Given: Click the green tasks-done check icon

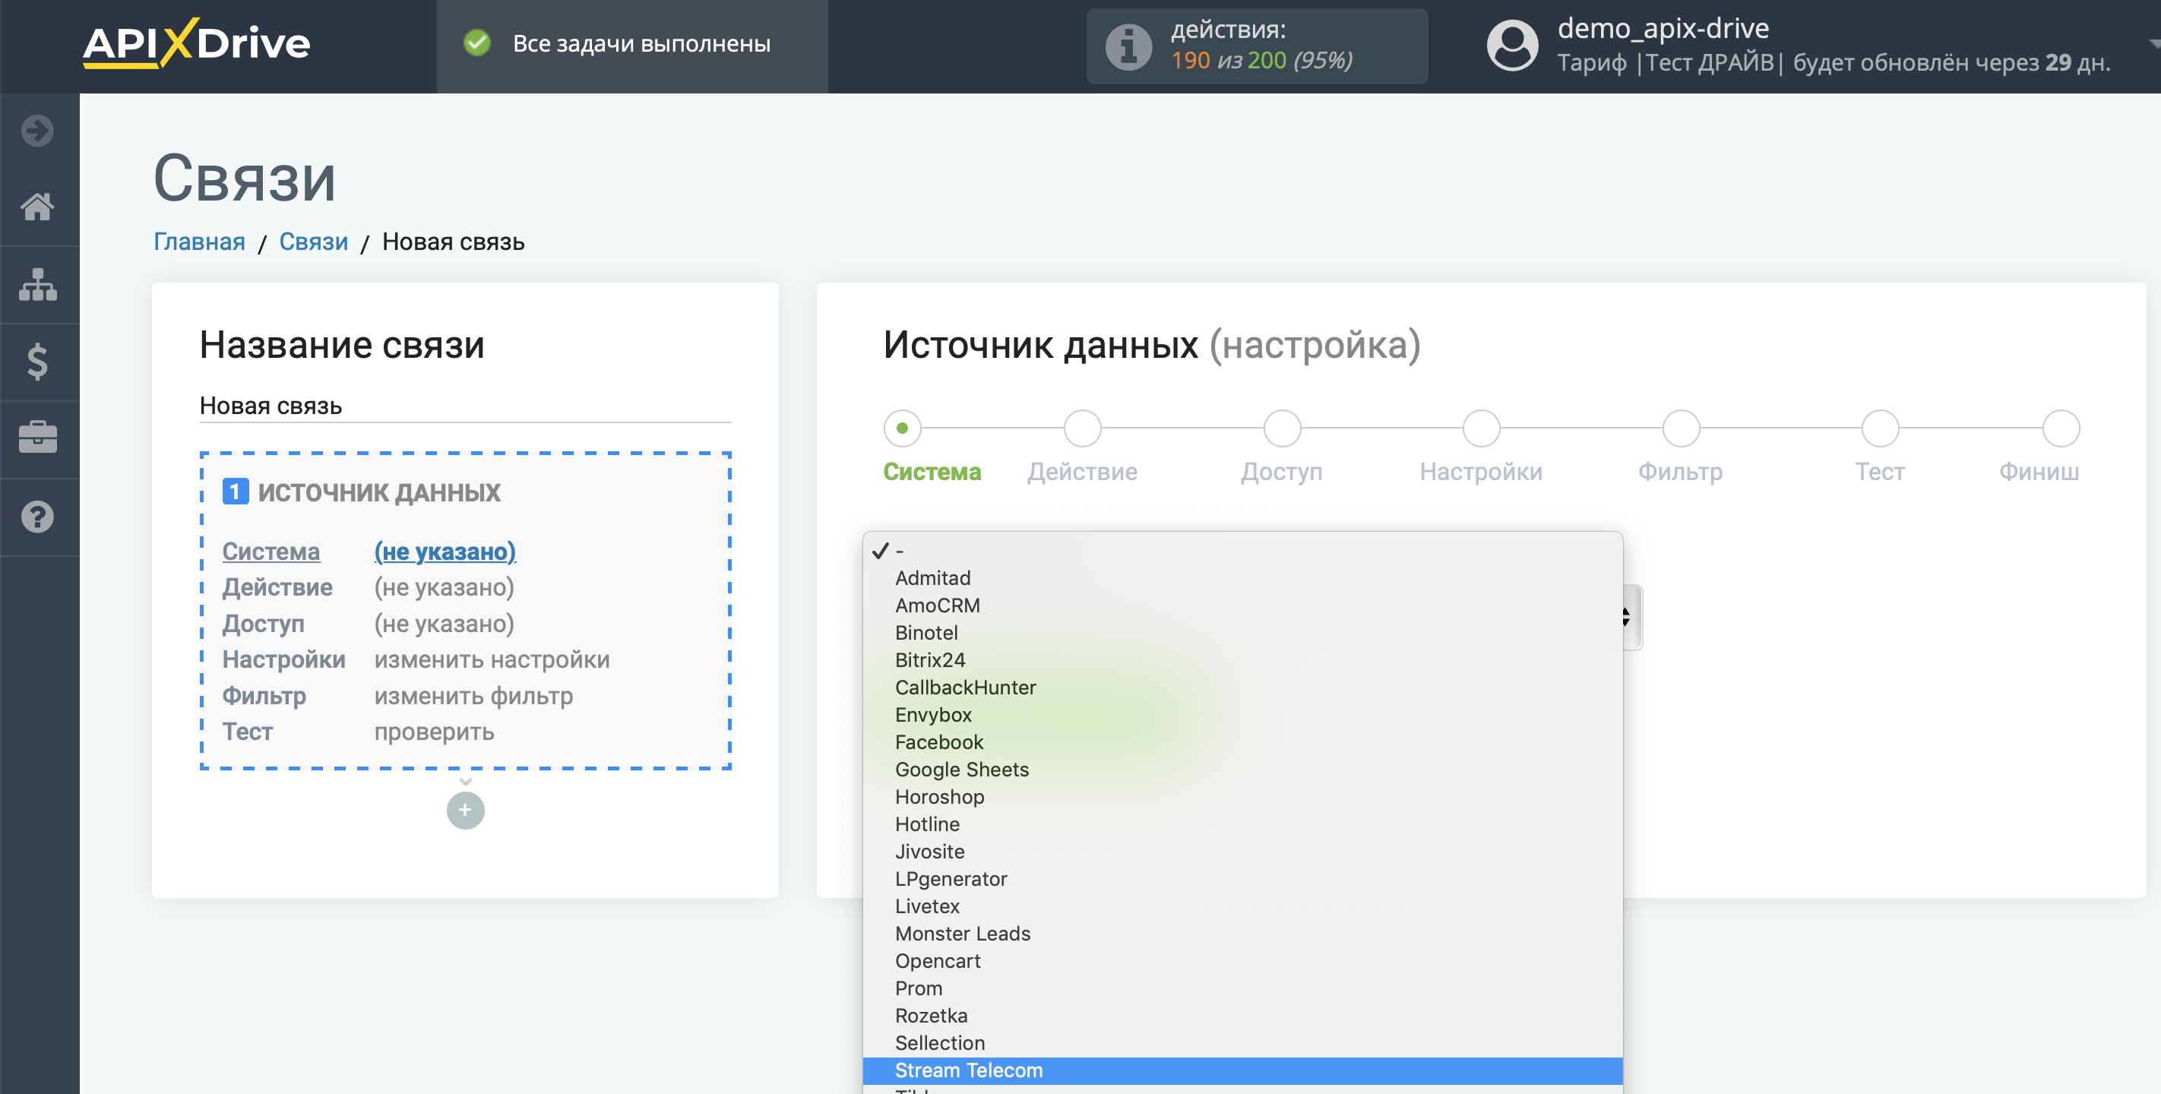Looking at the screenshot, I should click(x=477, y=43).
